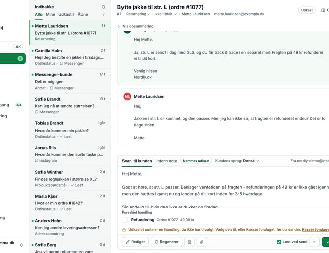329x253 pixels.
Task: Change Kundens sprog Dansk dropdown
Action: click(251, 161)
